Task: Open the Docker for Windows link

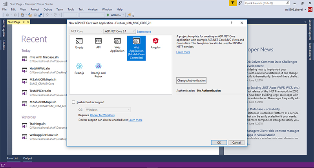Action: pos(102,115)
